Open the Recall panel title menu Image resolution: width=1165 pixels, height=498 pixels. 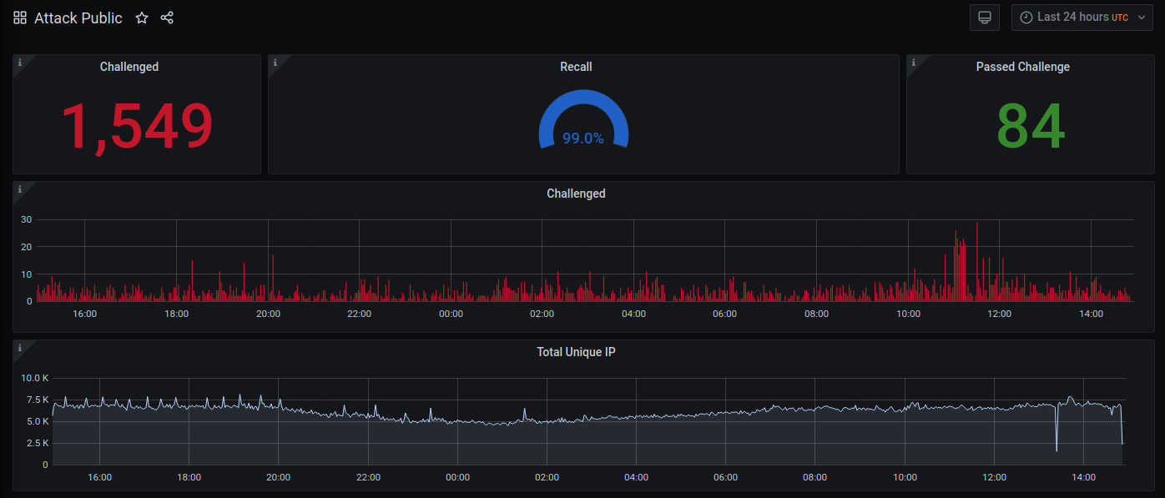[x=576, y=67]
